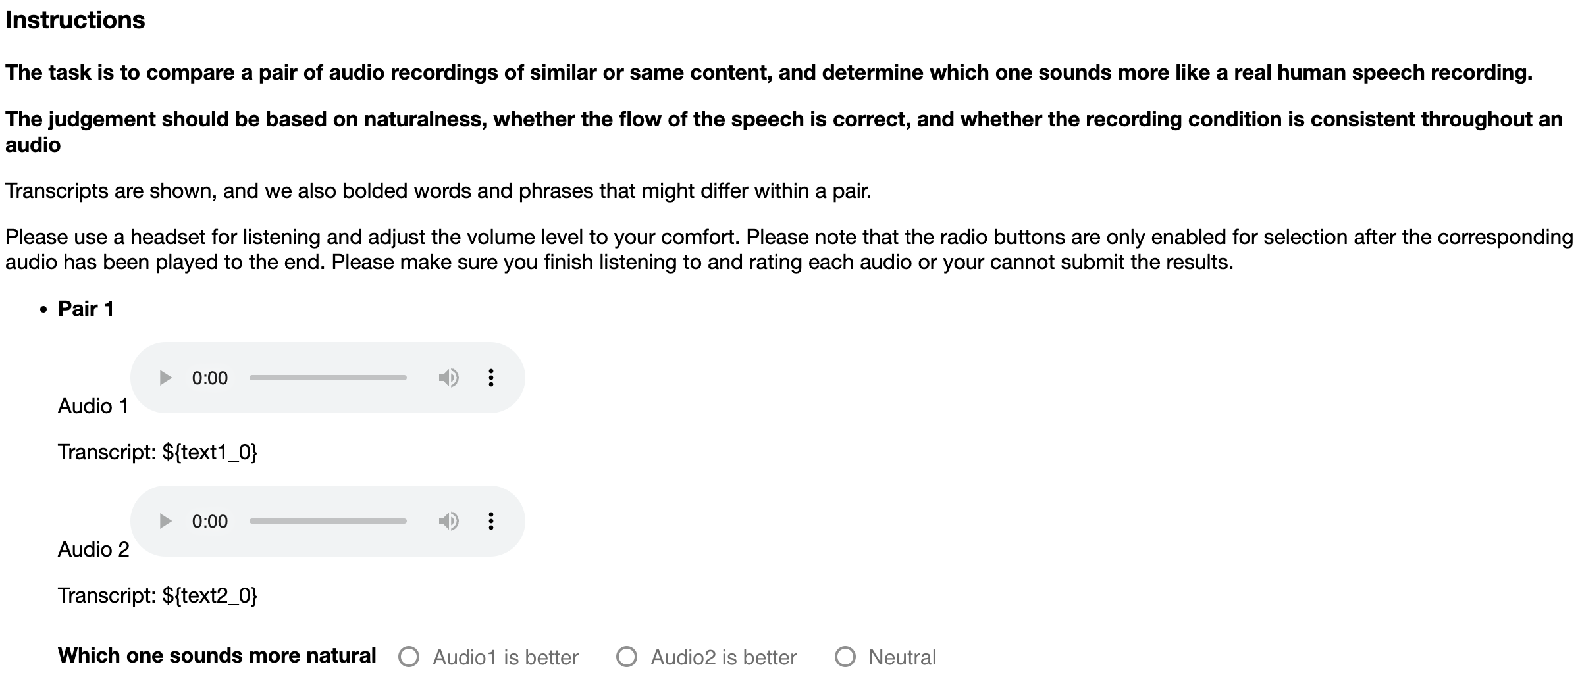
Task: Select the "Audio2 is better" radio button
Action: (x=627, y=657)
